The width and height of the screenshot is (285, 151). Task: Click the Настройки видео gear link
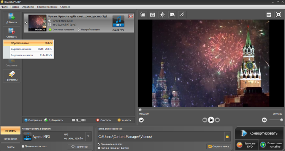(89, 30)
